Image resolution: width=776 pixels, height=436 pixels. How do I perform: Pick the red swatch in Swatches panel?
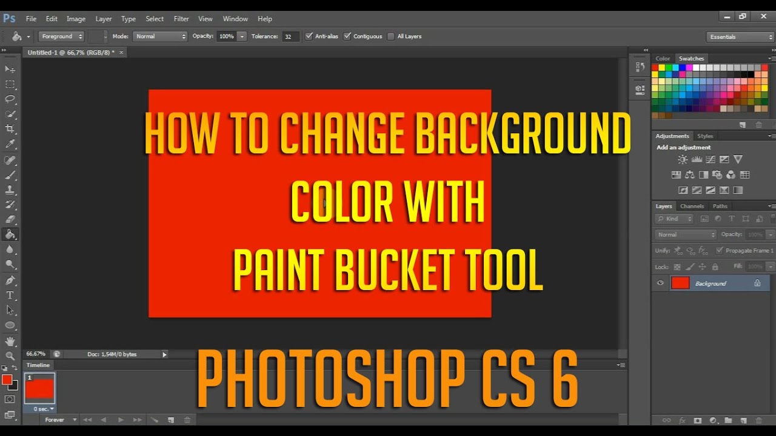click(655, 68)
